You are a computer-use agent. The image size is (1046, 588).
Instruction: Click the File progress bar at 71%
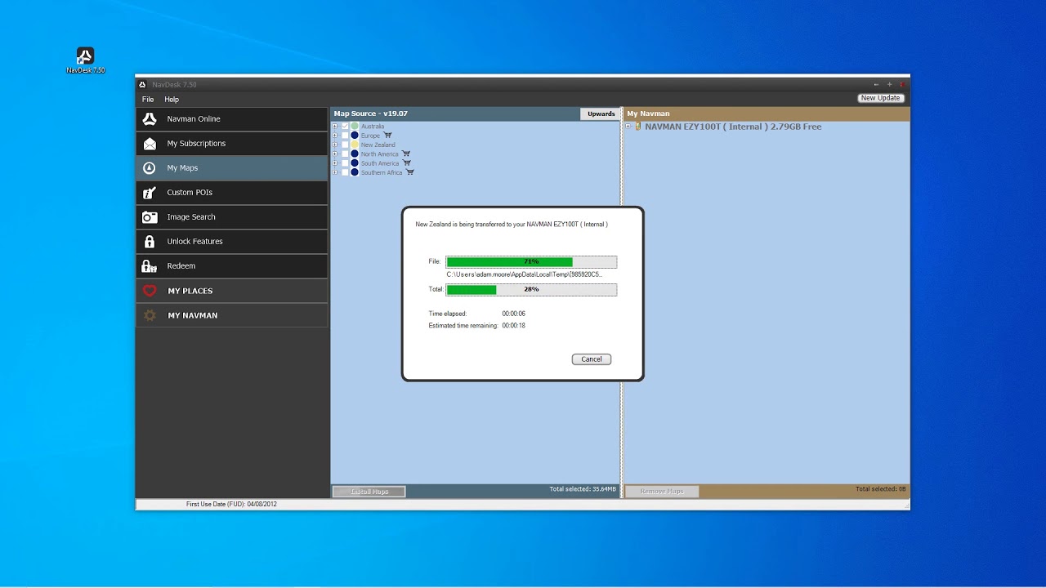click(x=531, y=262)
